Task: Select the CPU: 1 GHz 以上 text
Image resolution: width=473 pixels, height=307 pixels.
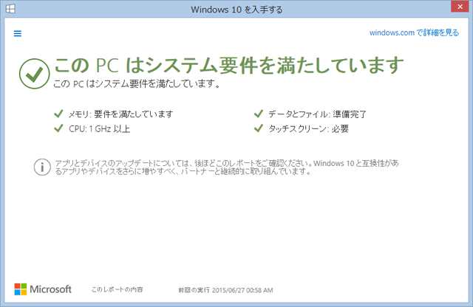Action: [99, 128]
